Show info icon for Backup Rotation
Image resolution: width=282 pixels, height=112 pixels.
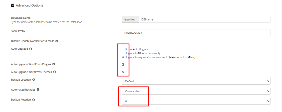click(x=34, y=100)
